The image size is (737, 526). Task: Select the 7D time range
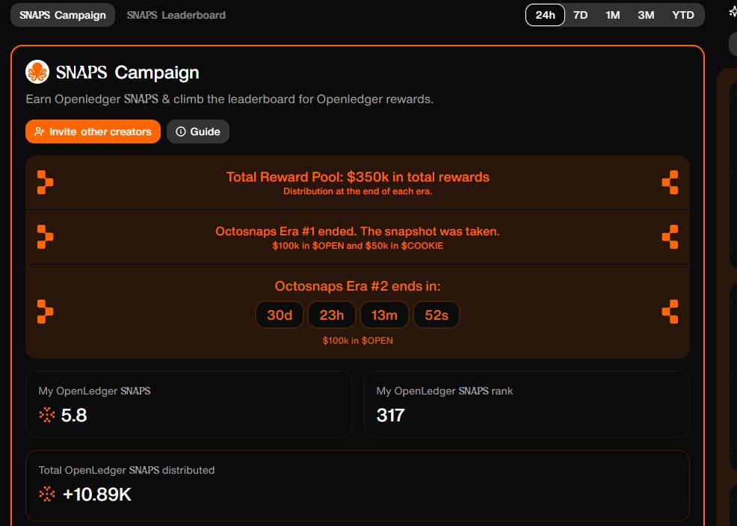click(x=581, y=15)
